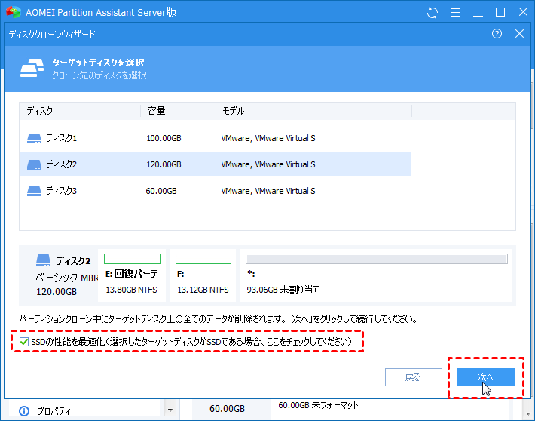Close the disk clone wizard dialog
535x421 pixels.
(519, 33)
